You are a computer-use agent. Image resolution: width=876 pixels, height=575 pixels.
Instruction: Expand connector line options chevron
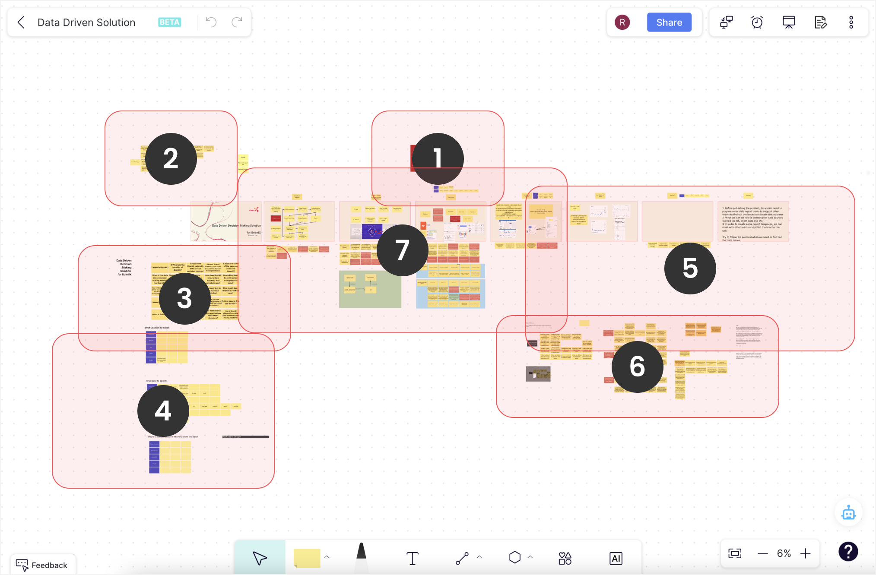click(479, 557)
